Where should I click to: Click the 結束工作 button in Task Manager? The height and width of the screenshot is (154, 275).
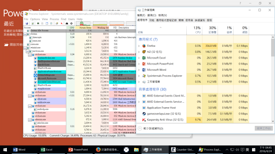pos(264,129)
